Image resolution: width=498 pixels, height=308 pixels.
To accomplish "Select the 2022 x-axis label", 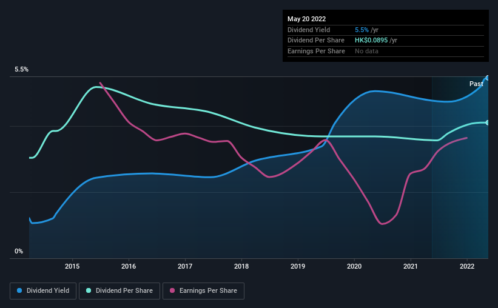I will 467,266.
